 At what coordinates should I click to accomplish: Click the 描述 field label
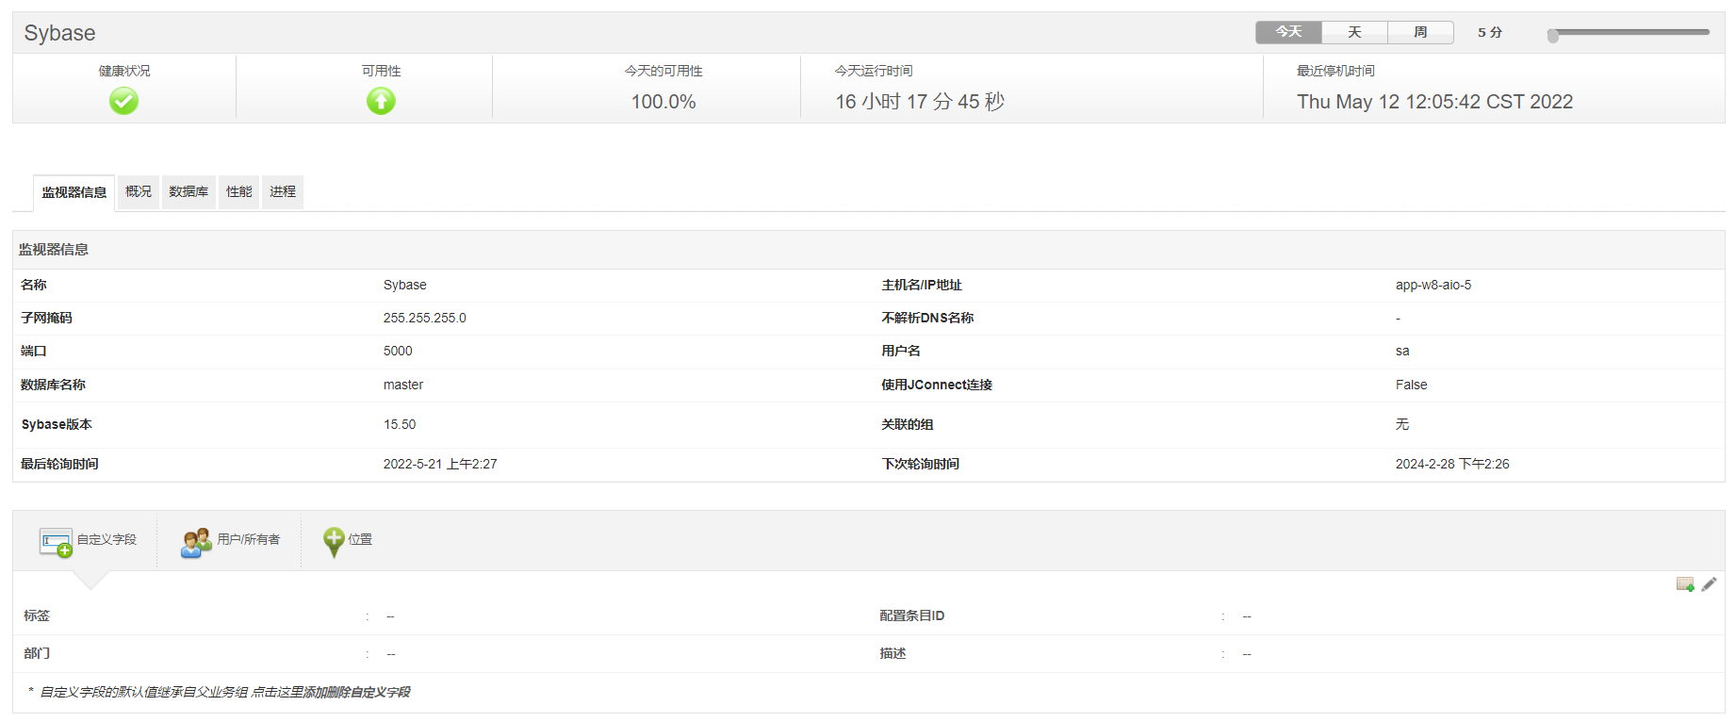[893, 653]
